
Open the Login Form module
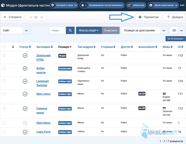43,132
